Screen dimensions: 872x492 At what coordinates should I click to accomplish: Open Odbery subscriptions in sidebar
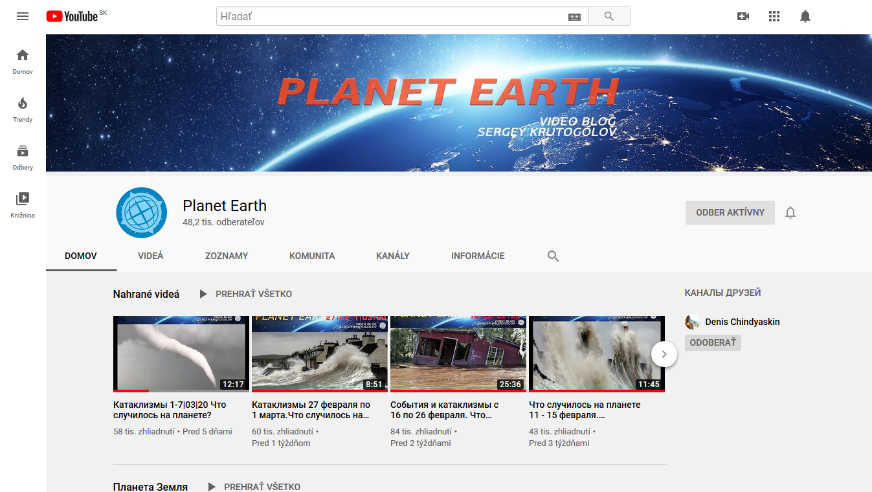click(x=23, y=157)
